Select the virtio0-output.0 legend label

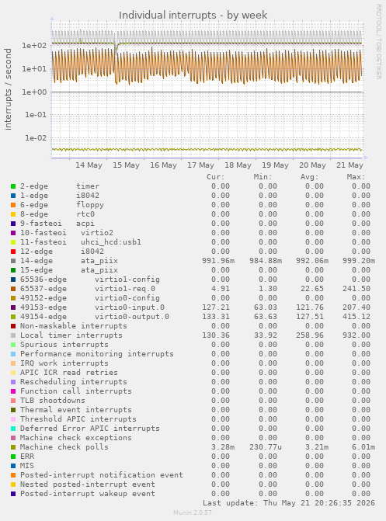(132, 317)
